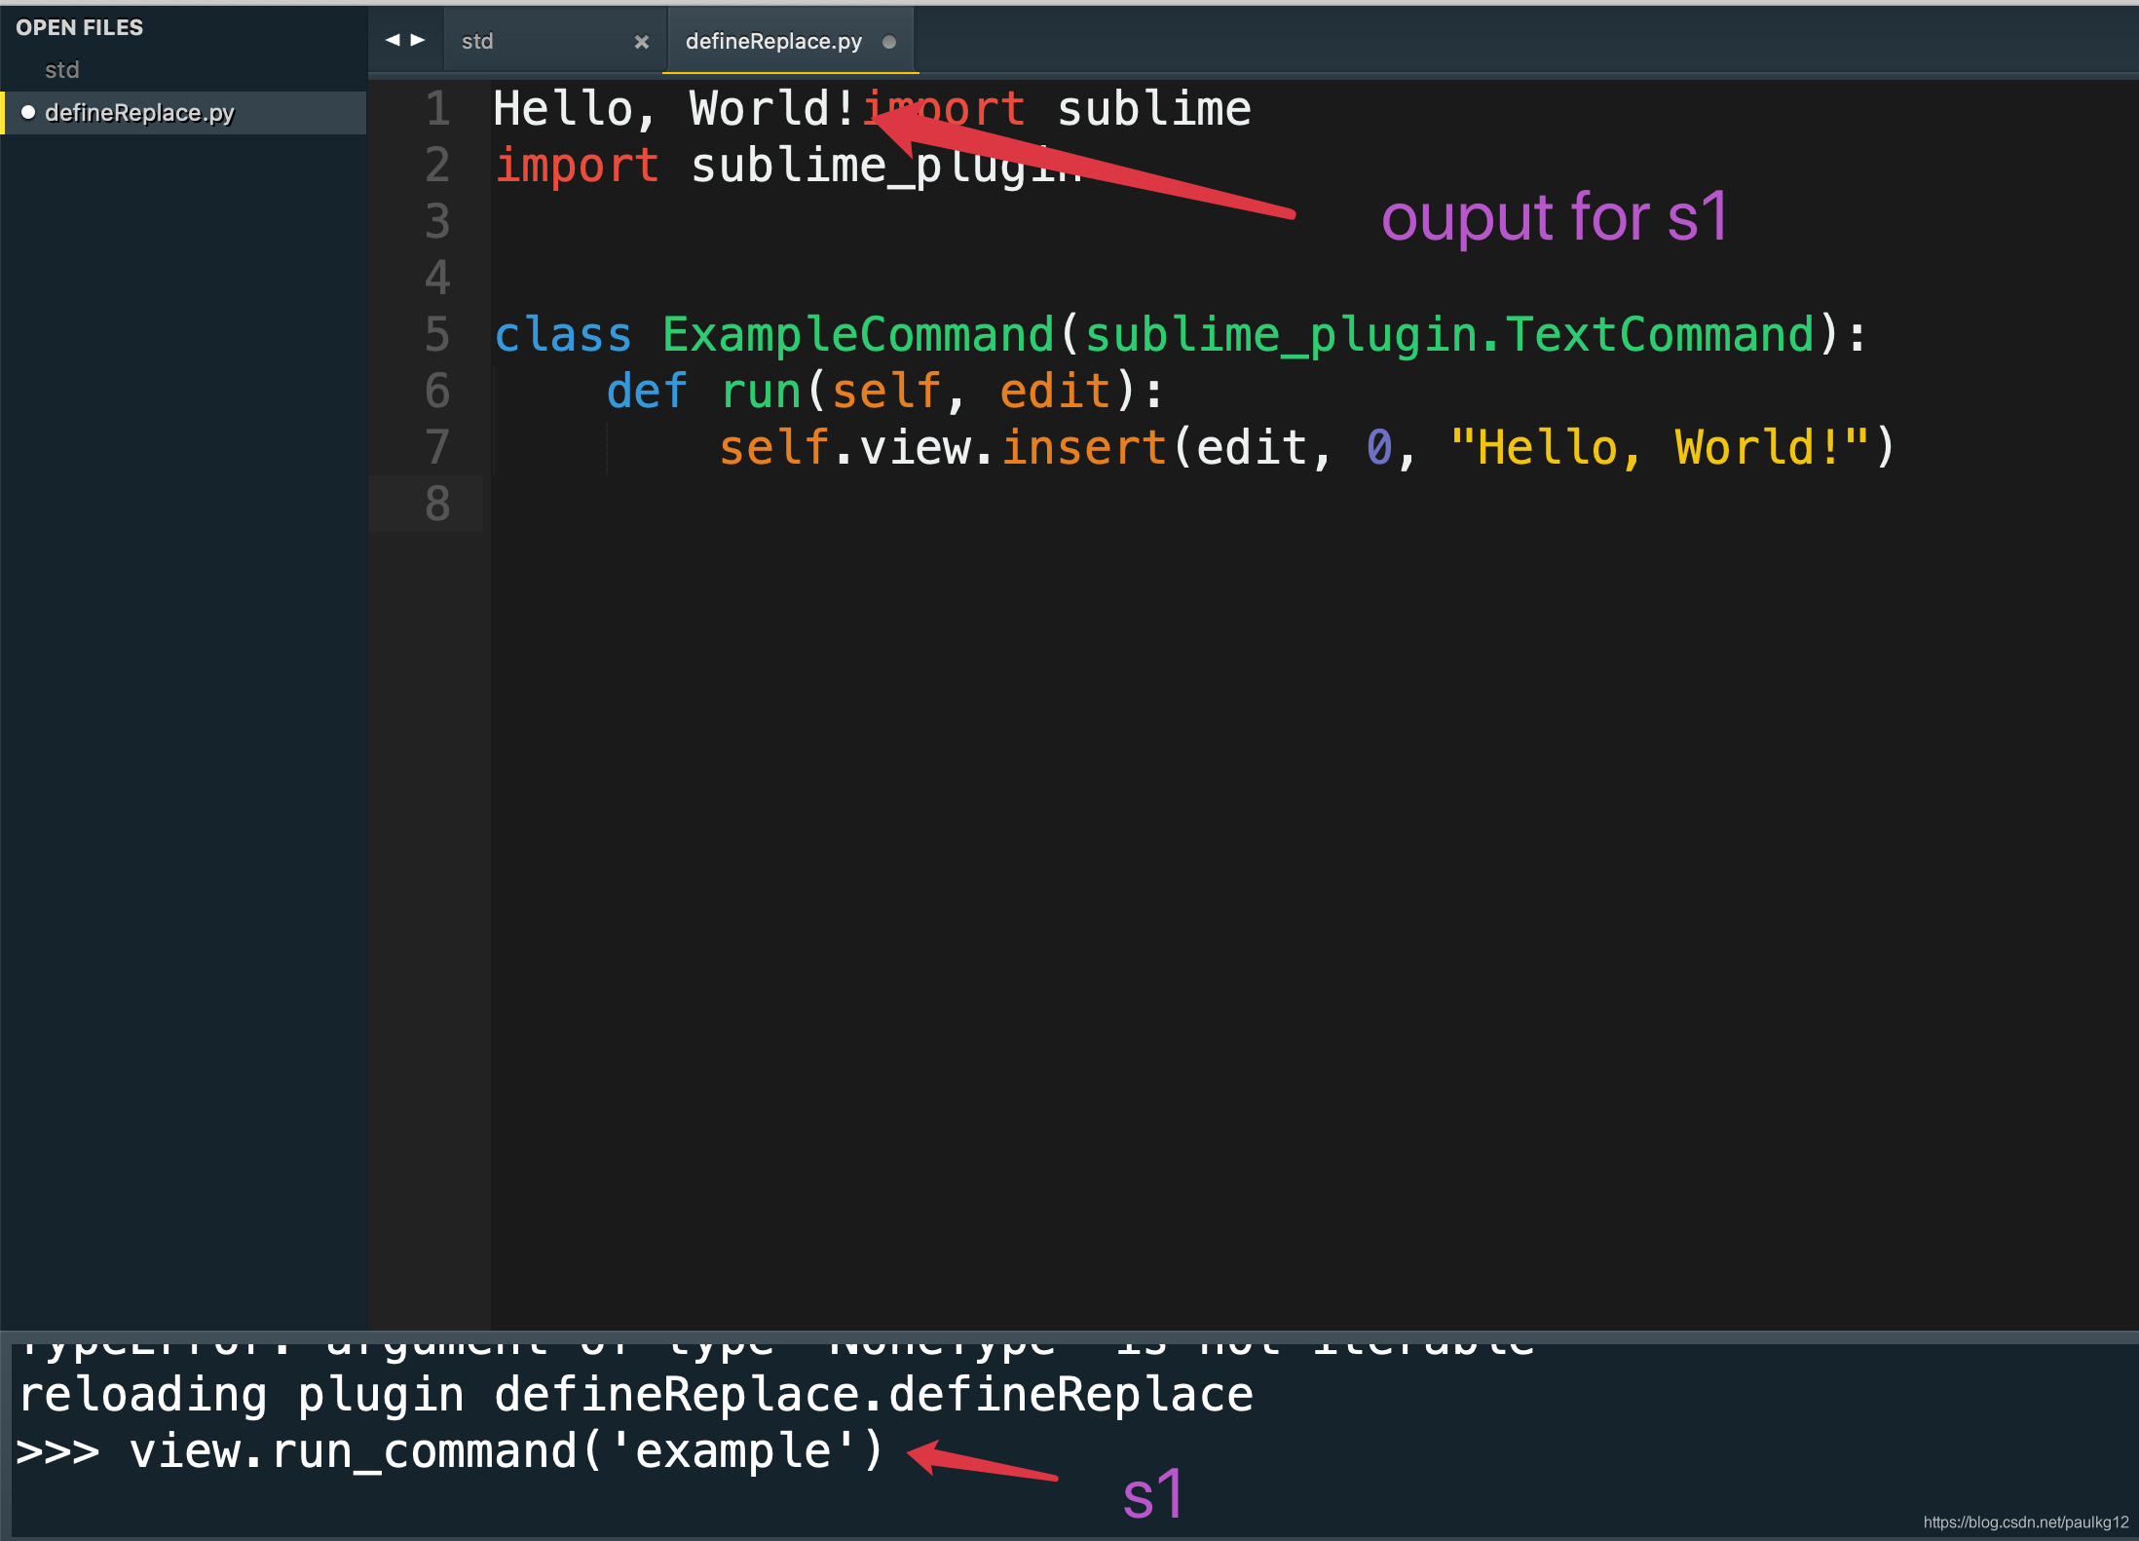Screen dimensions: 2139x1541
Task: Click line number 6 in gutter
Action: (x=437, y=391)
